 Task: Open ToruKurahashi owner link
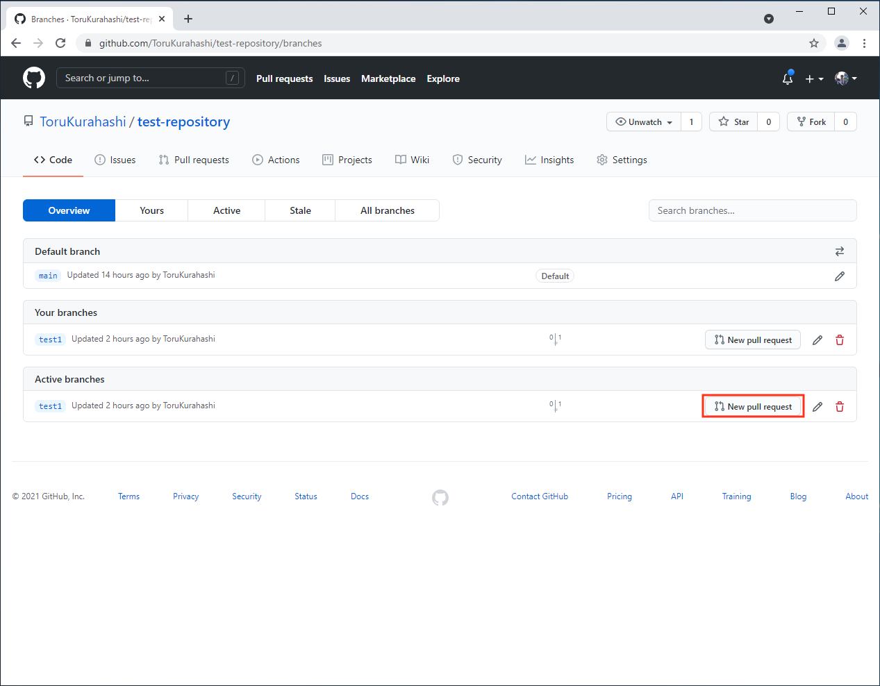83,122
